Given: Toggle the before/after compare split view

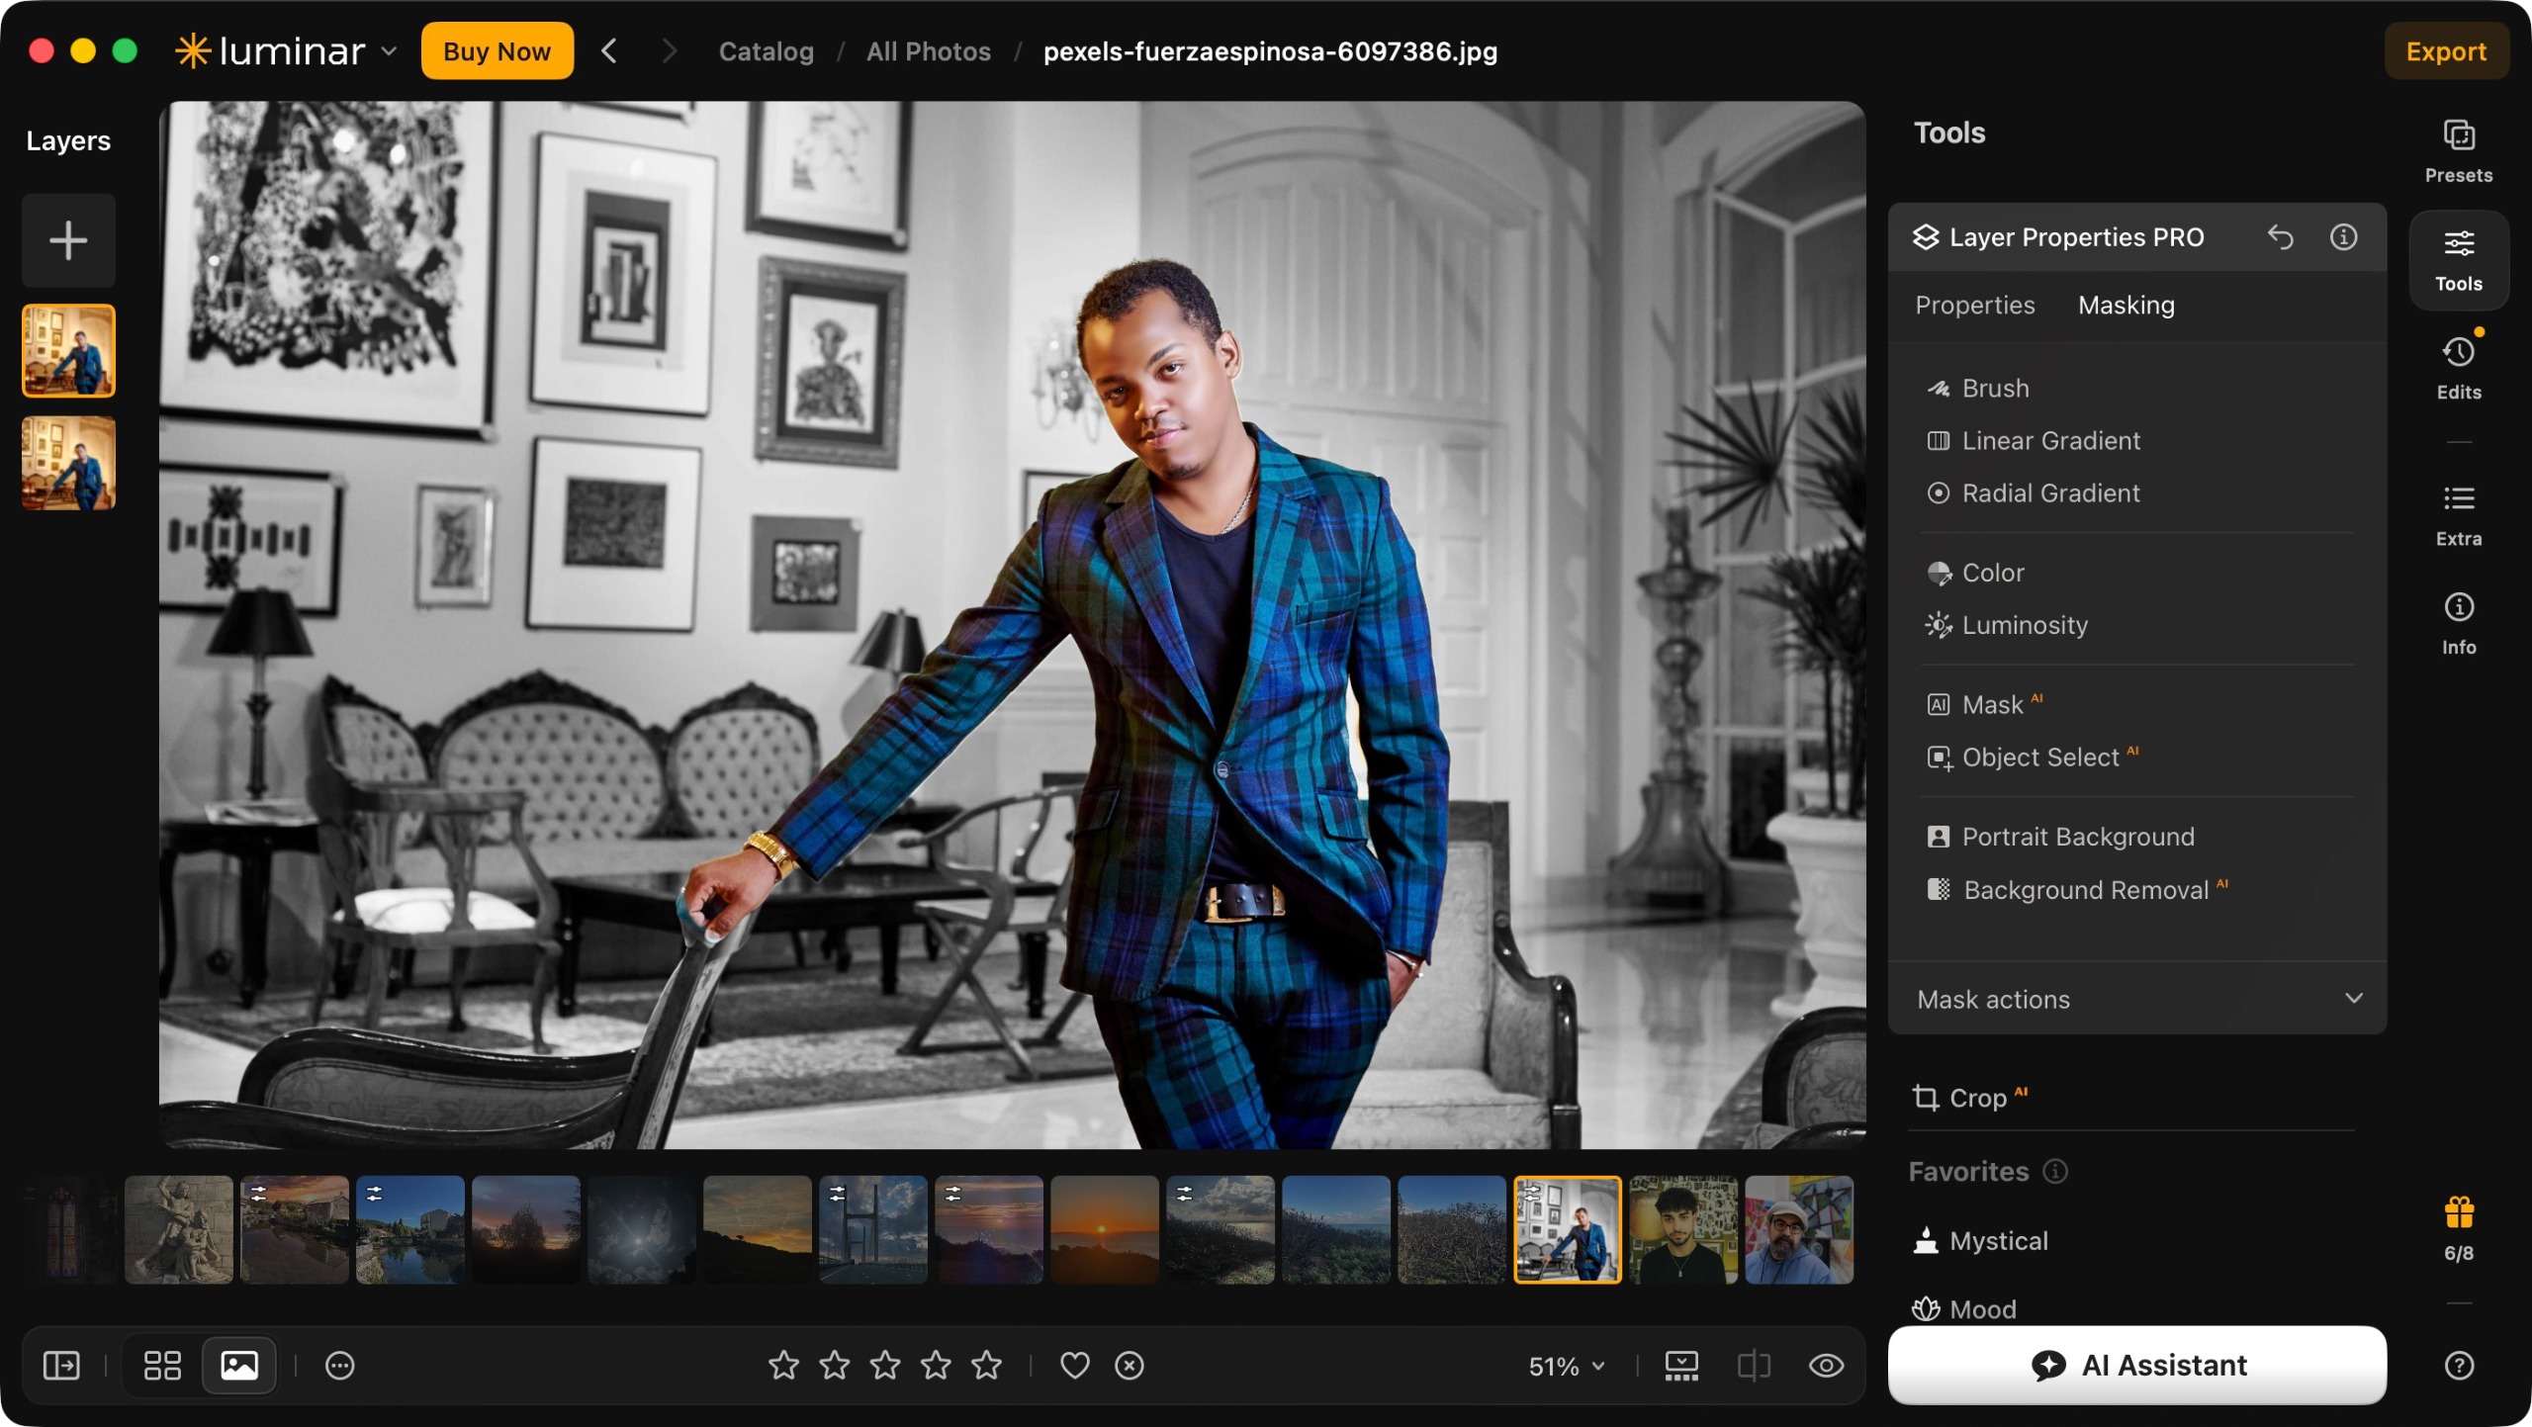Looking at the screenshot, I should click(1753, 1366).
